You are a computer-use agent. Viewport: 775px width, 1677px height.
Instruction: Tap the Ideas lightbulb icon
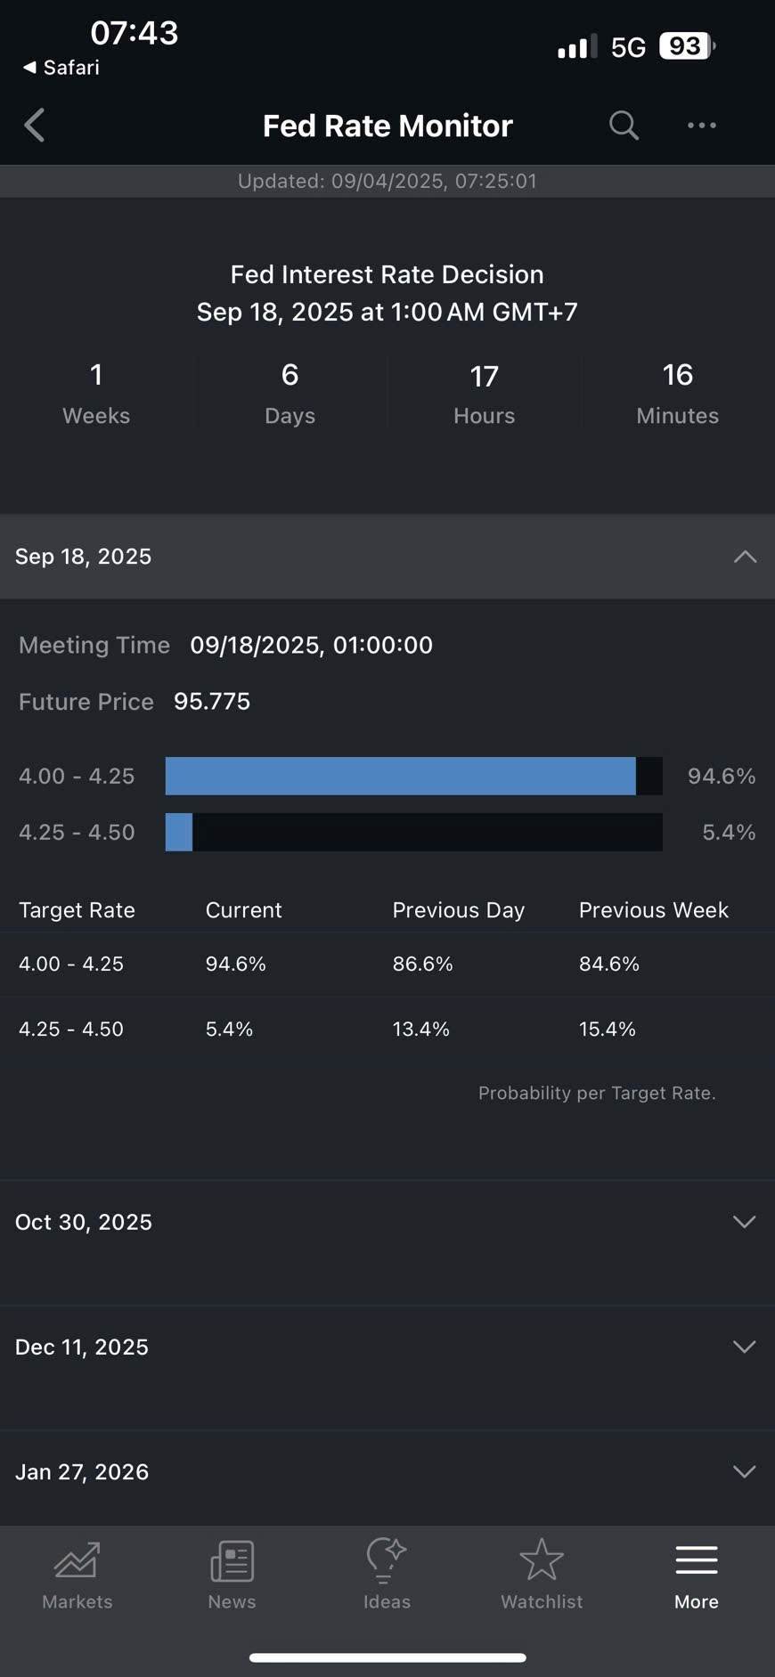click(387, 1560)
